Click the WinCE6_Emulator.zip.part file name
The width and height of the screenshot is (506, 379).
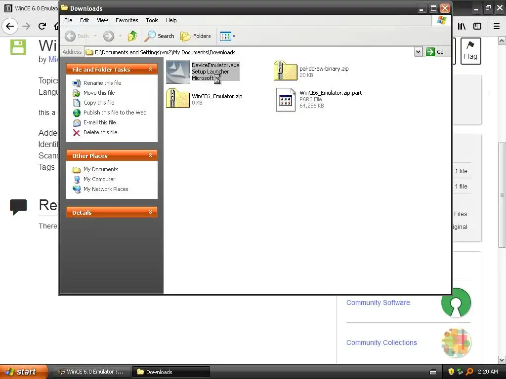click(331, 93)
